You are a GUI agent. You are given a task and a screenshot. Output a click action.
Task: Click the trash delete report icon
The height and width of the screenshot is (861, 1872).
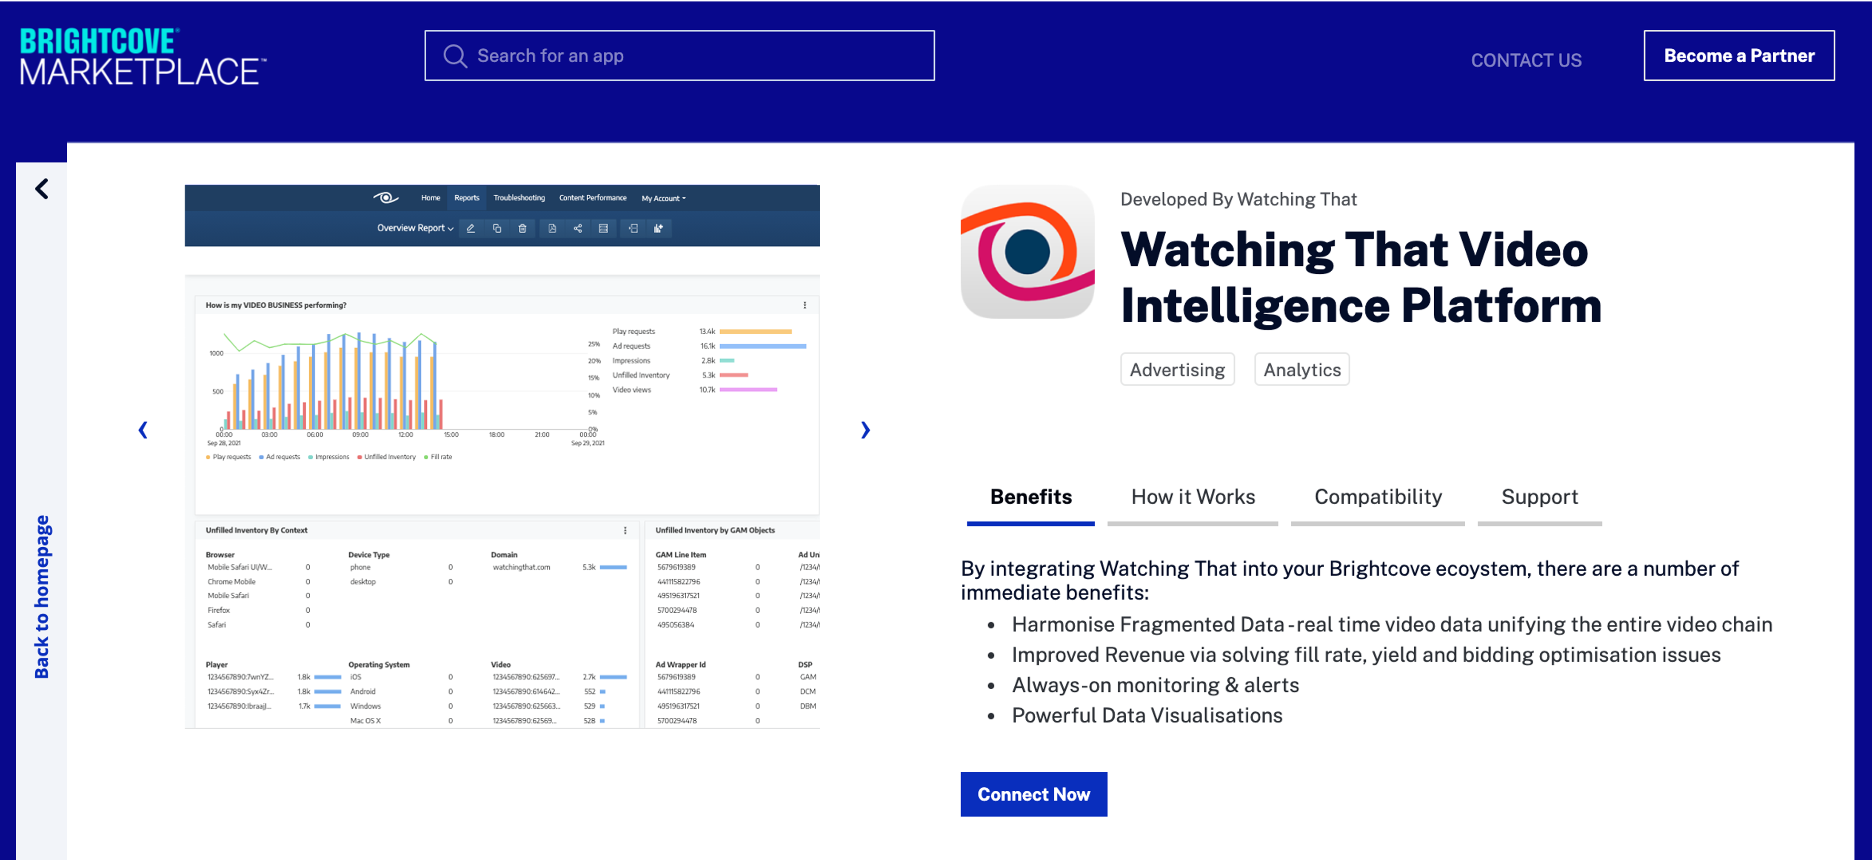pos(522,229)
